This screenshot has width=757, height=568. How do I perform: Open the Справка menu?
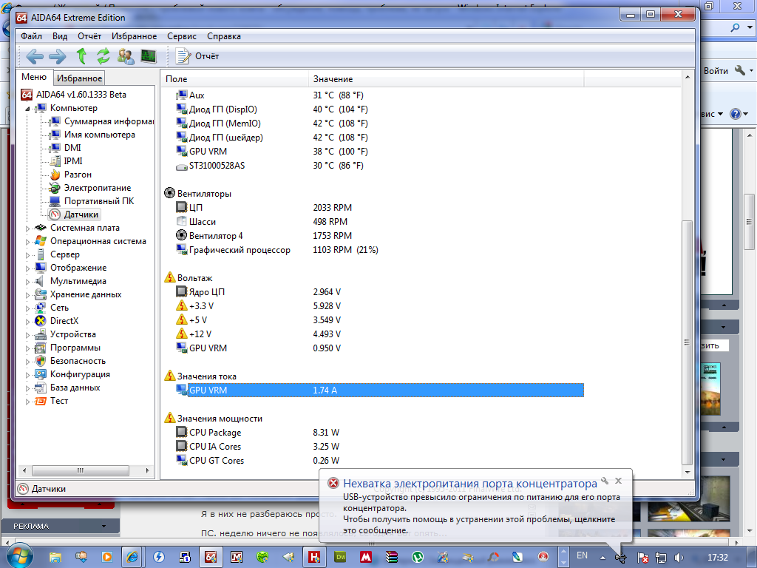click(x=224, y=36)
